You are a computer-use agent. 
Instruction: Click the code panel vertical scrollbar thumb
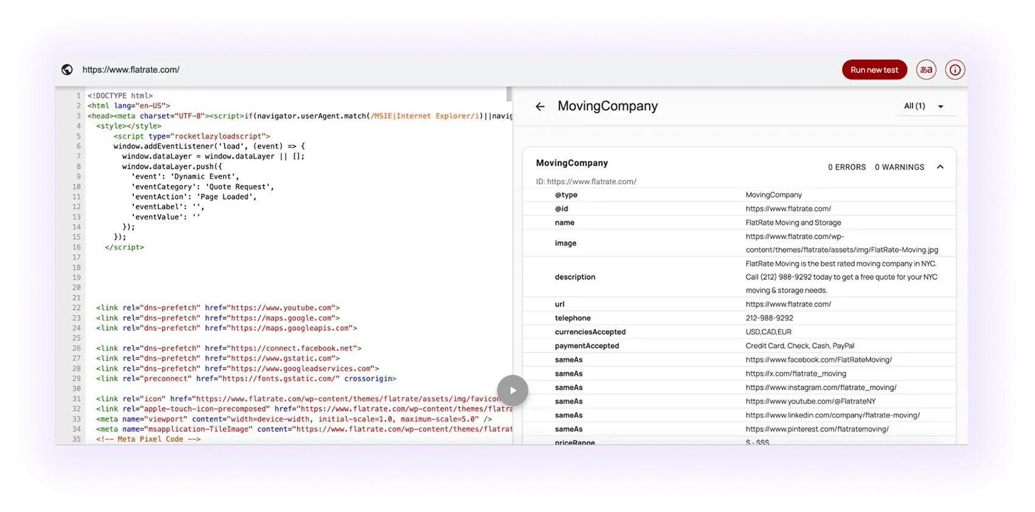(509, 94)
